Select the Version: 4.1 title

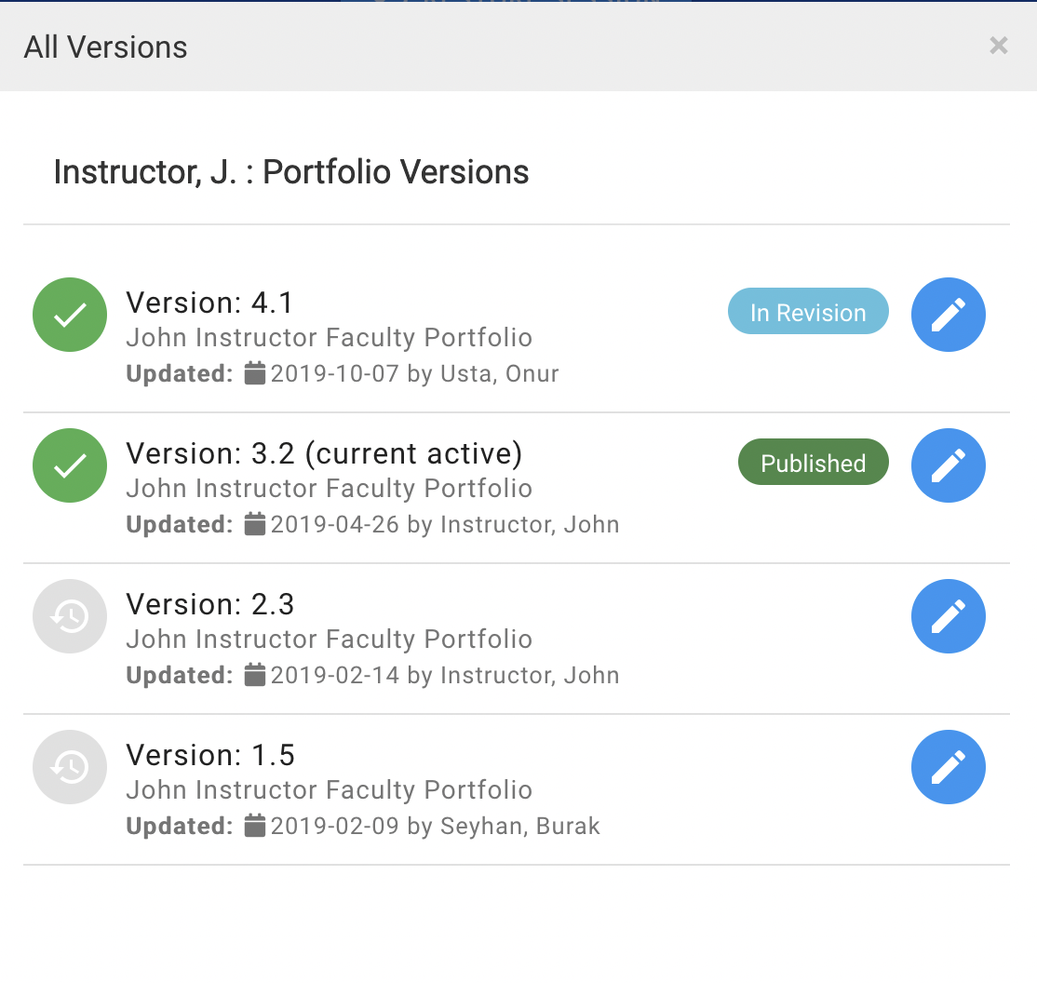click(209, 303)
